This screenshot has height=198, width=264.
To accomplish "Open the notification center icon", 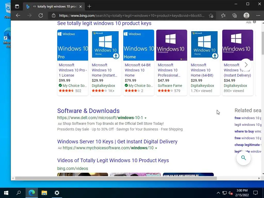I will (x=255, y=193).
